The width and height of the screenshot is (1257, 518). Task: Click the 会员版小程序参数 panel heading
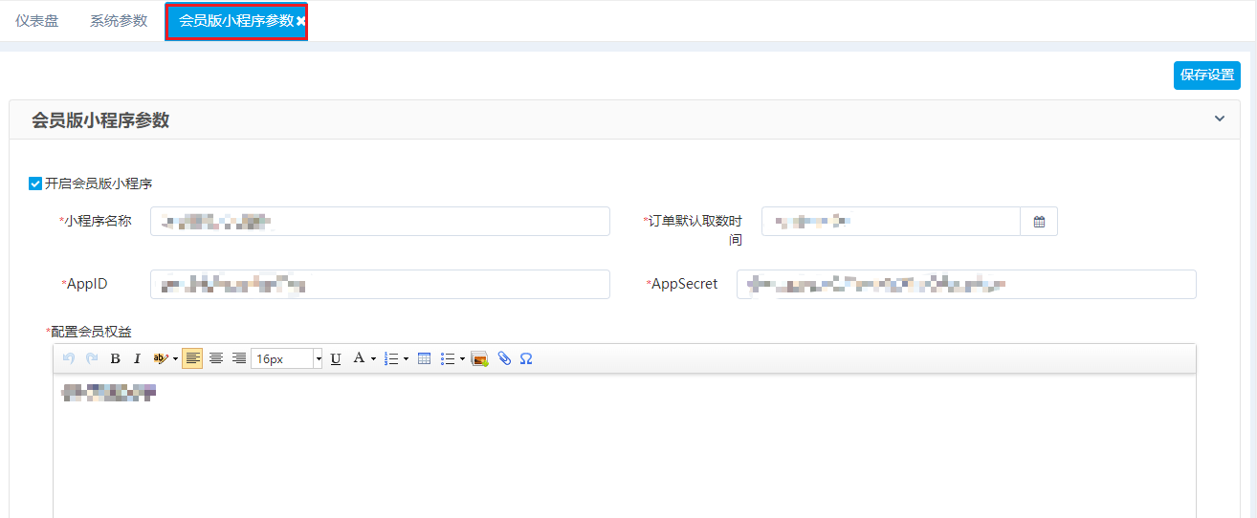coord(100,119)
